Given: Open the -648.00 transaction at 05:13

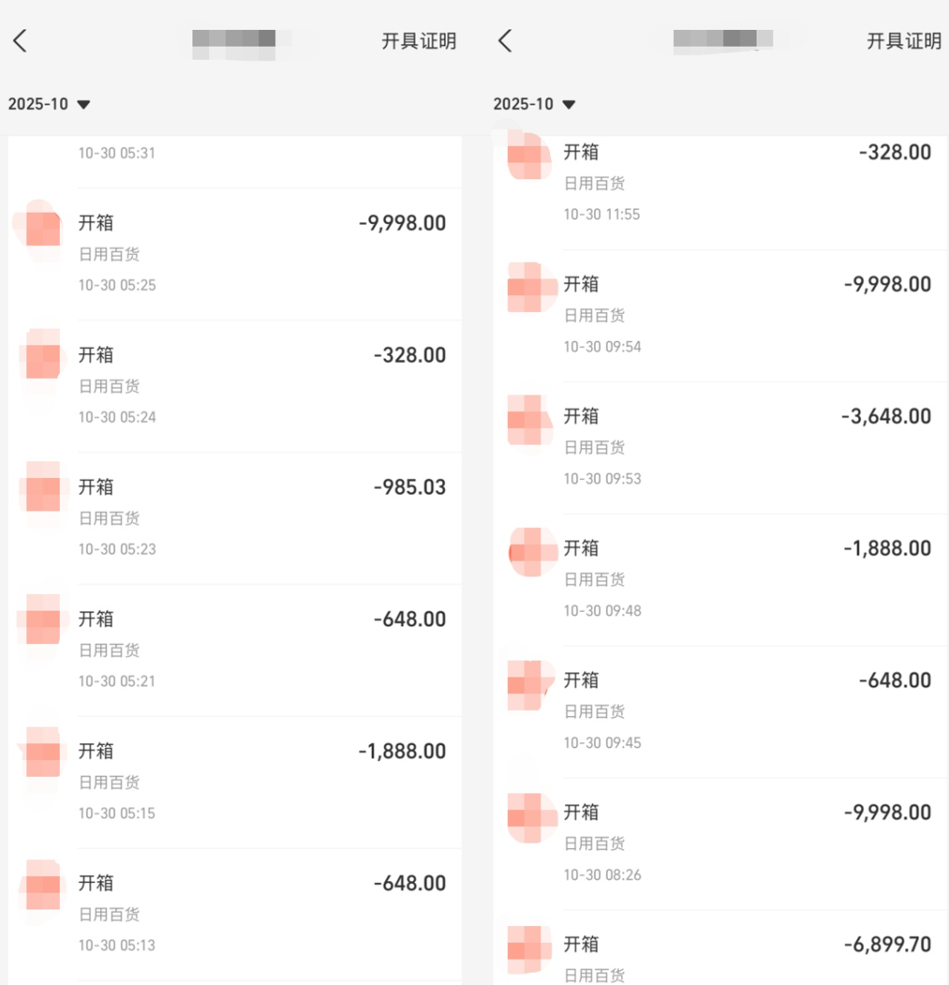Looking at the screenshot, I should (262, 913).
